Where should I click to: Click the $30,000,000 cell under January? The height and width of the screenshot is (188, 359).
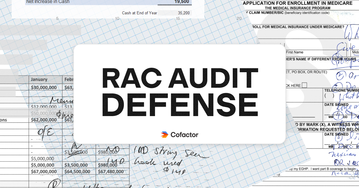coord(44,87)
